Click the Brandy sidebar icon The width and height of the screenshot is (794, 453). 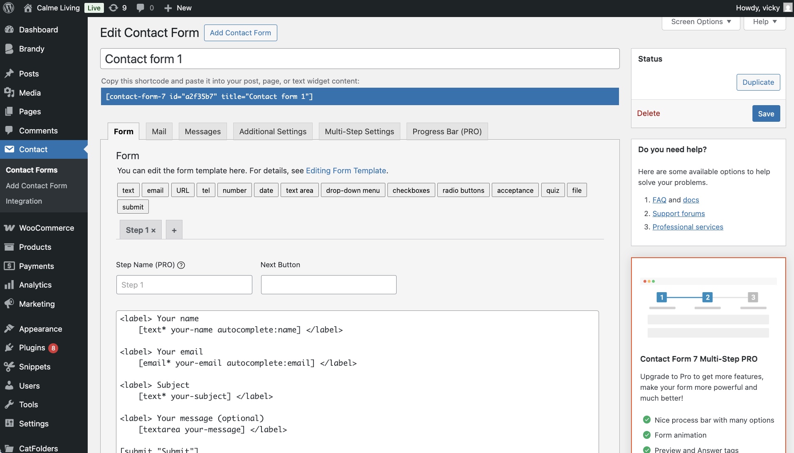pos(9,49)
